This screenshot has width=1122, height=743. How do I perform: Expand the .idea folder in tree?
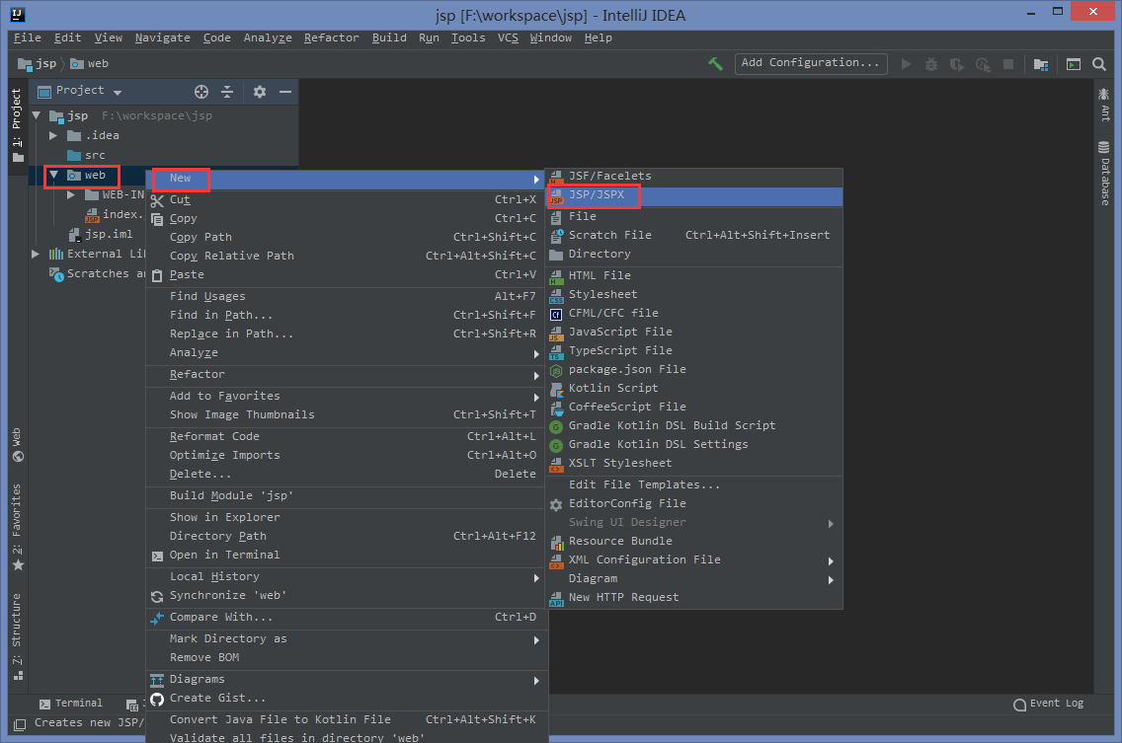53,135
